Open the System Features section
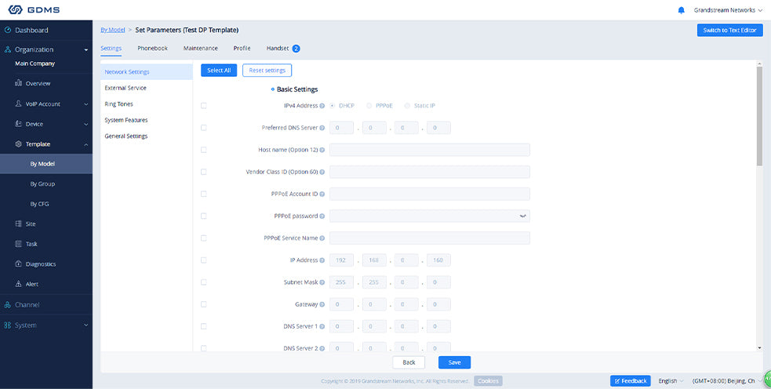Image resolution: width=771 pixels, height=389 pixels. click(146, 120)
